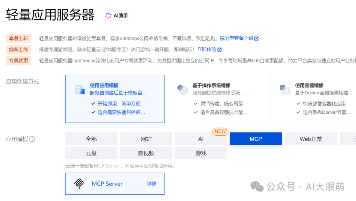Click the 轻量应用服务器新增锐驰型套餐 announcement text
356x201 pixels.
coord(129,38)
